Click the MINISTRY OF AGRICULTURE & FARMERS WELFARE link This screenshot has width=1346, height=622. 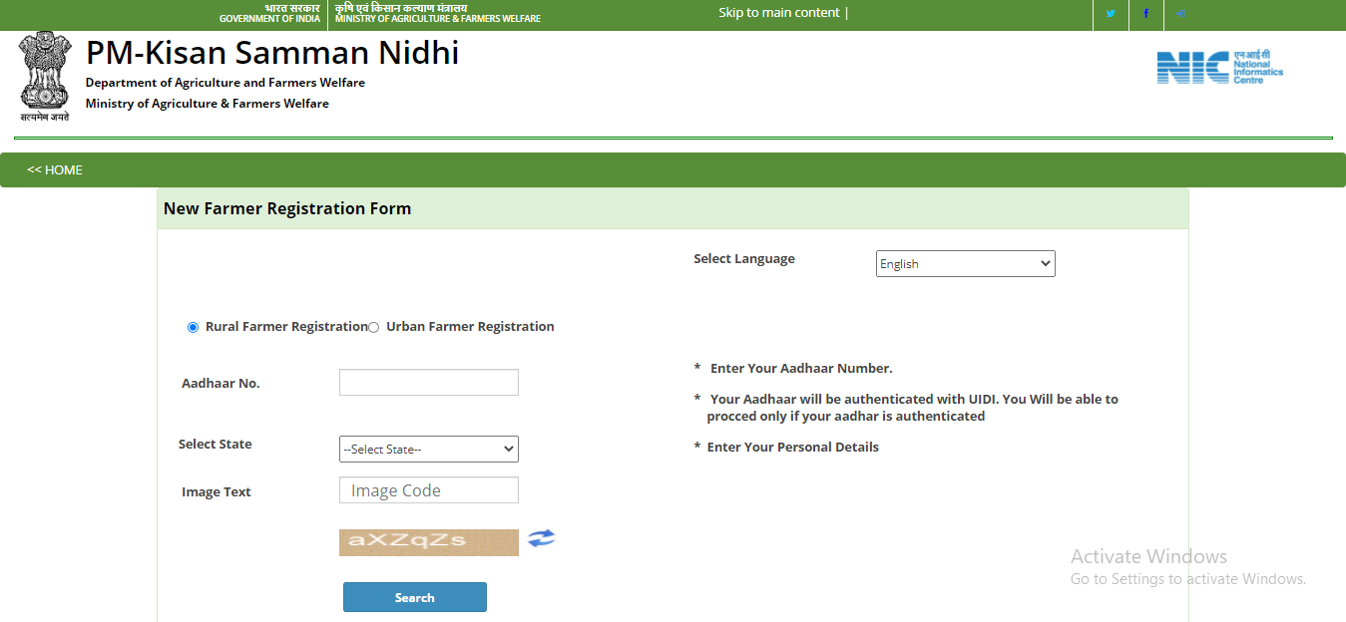437,17
